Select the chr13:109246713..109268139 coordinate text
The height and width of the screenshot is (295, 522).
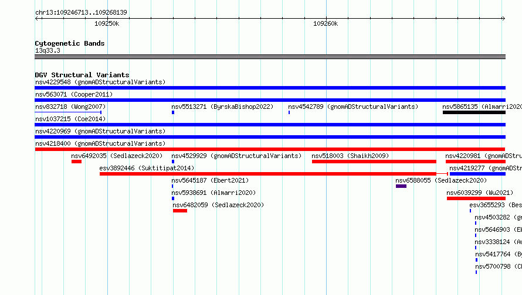tap(81, 12)
